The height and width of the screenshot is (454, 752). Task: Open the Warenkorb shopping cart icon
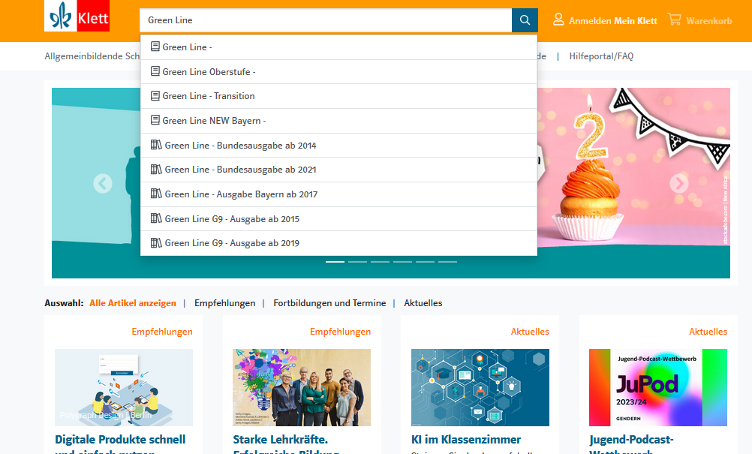click(x=674, y=20)
